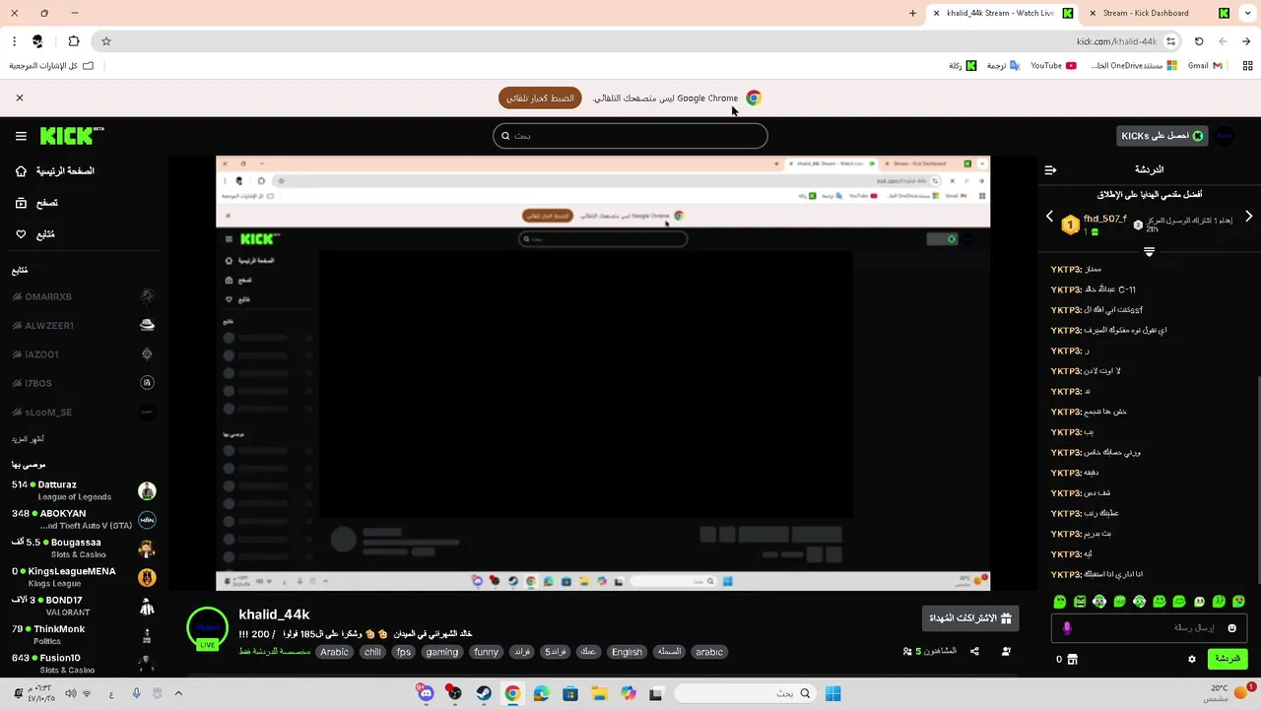Click the الضبط كخيار تلقائي default browser button
1261x709 pixels.
coord(540,98)
